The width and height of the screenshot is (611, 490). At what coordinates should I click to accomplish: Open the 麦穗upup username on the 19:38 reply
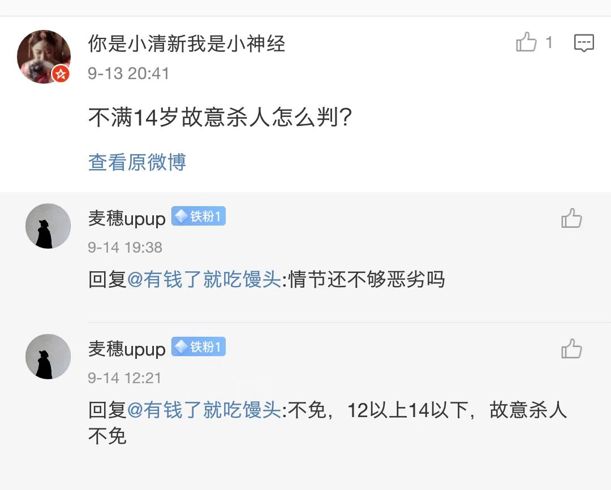pos(127,218)
